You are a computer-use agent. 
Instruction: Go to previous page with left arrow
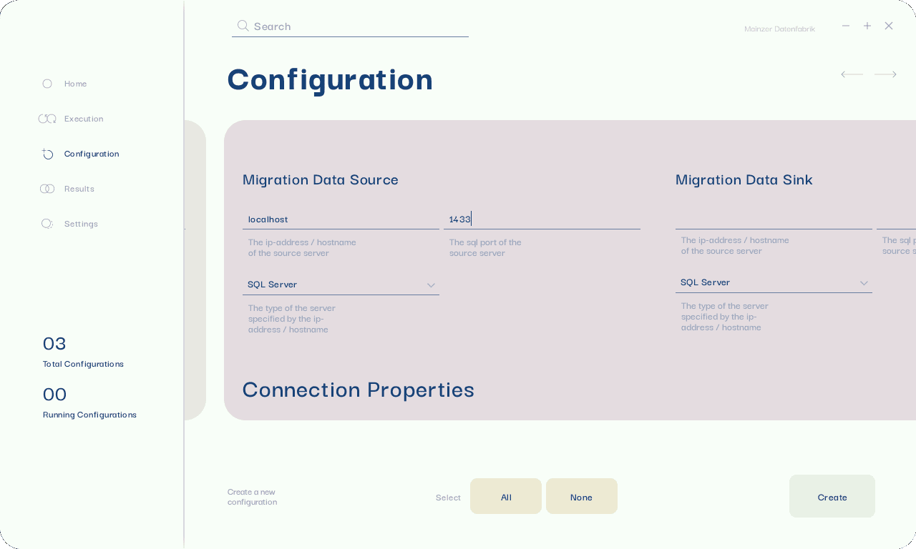pos(852,74)
